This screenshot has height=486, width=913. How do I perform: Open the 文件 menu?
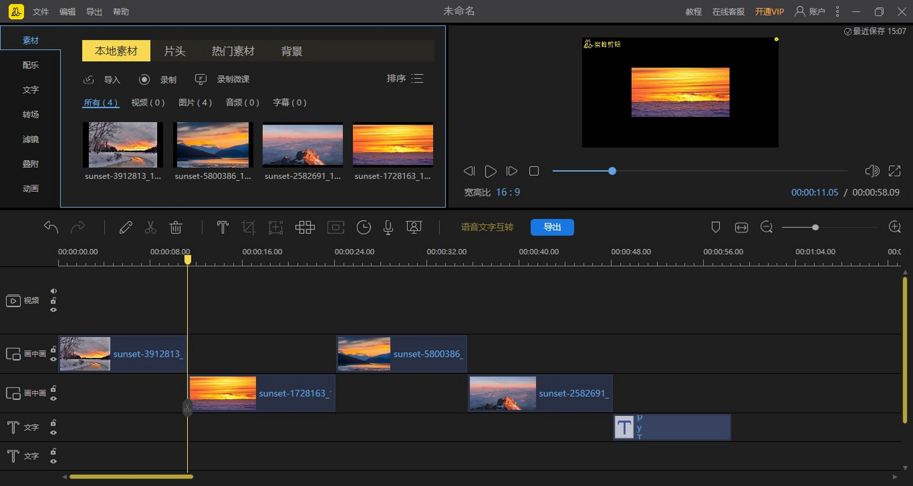(40, 12)
